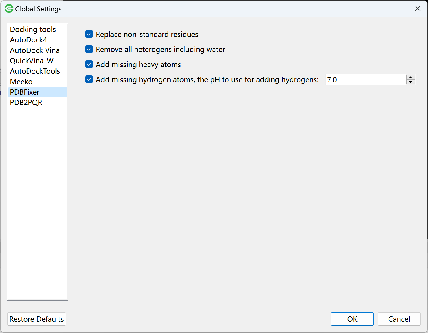Confirm settings with the OK button
This screenshot has width=428, height=333.
[x=352, y=319]
